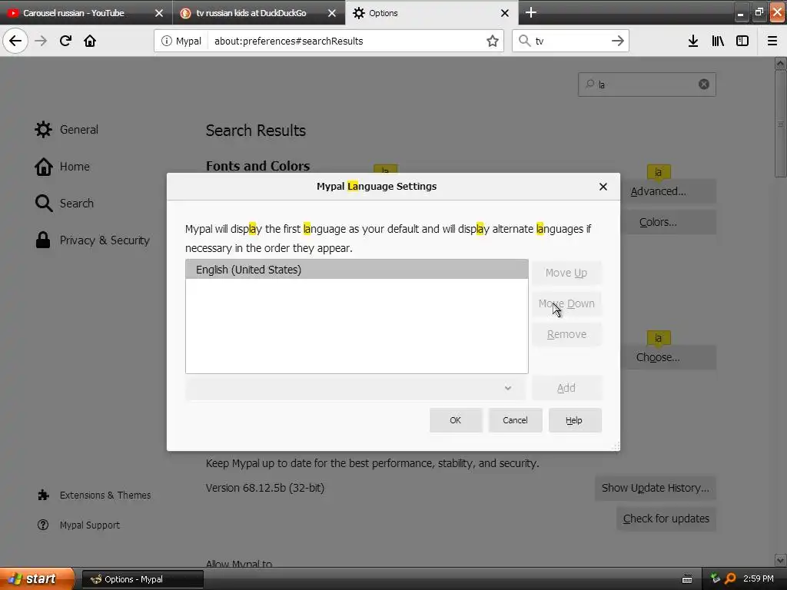
Task: Click the Remove language button
Action: point(566,334)
